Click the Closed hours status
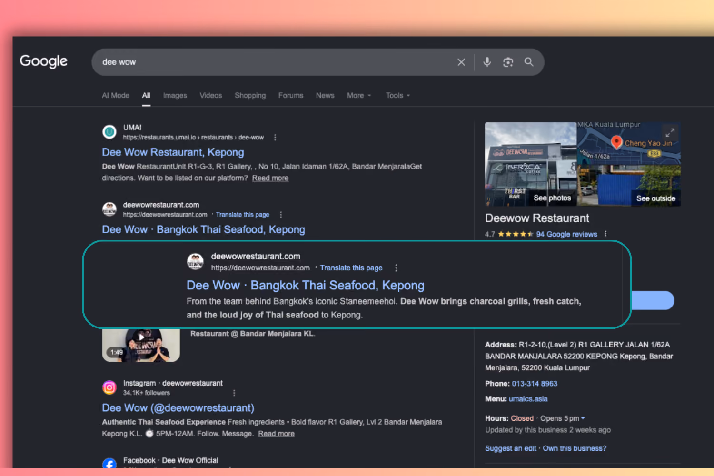Screen dimensions: 714x476 pos(522,418)
